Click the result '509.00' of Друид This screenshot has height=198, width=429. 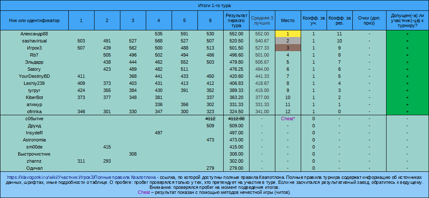click(236, 126)
